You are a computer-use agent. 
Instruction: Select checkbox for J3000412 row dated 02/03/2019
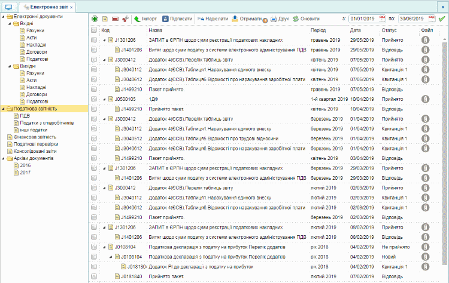94,188
